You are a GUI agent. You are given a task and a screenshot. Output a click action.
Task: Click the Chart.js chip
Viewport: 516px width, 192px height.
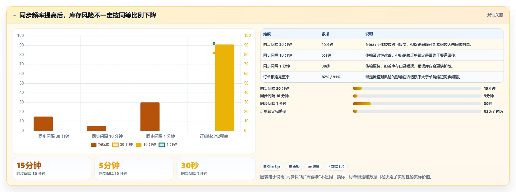(272, 166)
